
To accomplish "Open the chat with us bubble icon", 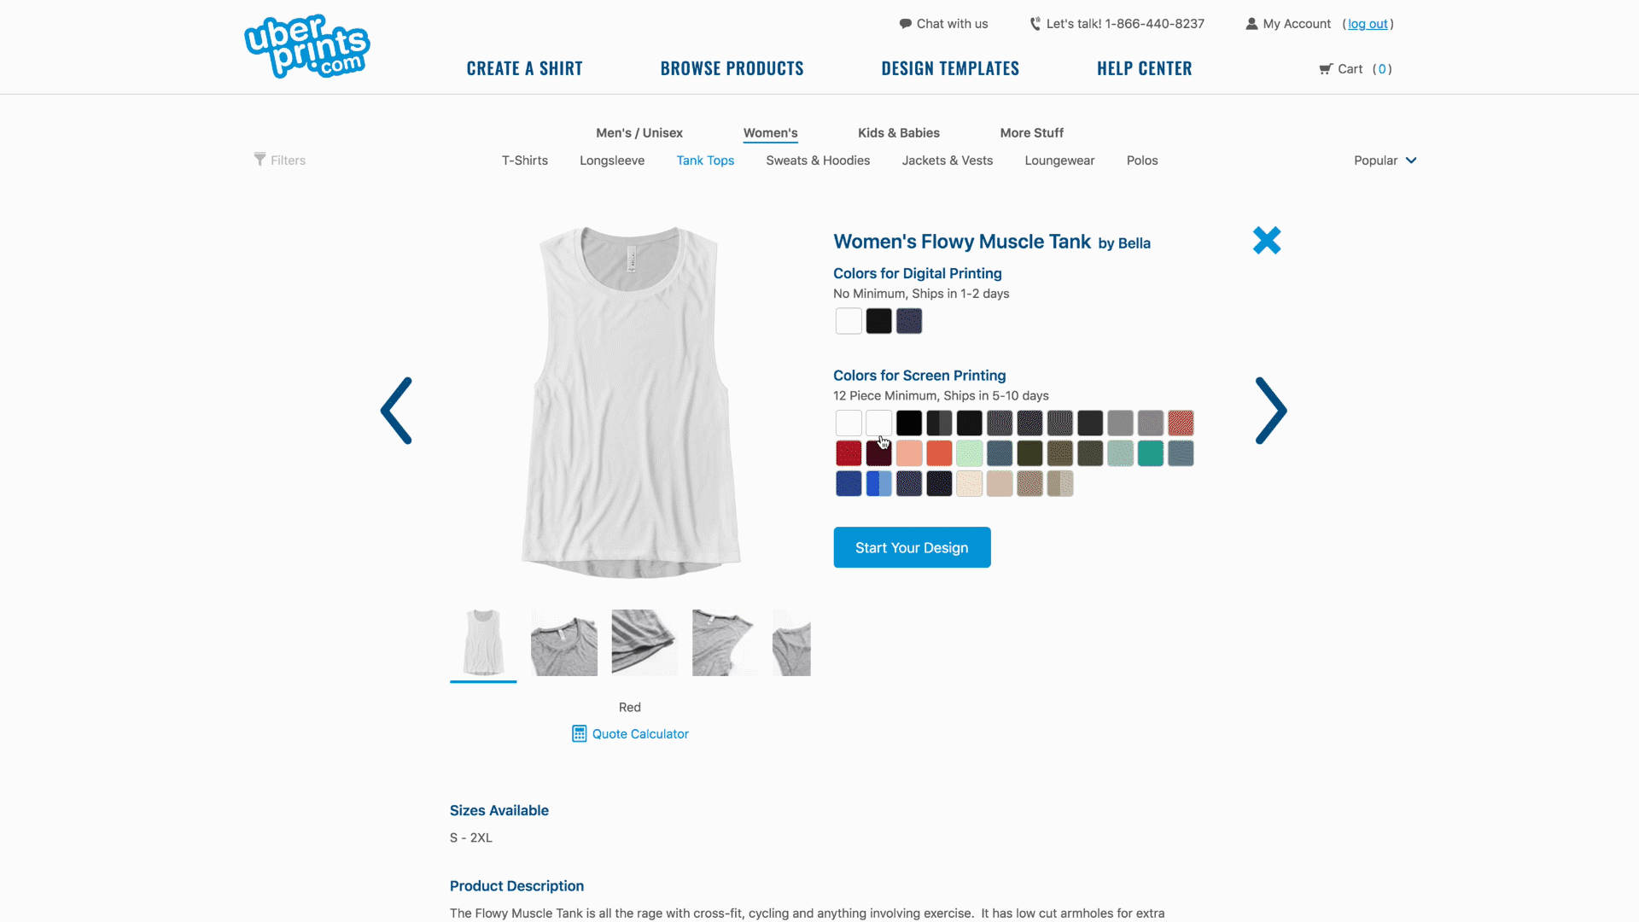I will (906, 24).
